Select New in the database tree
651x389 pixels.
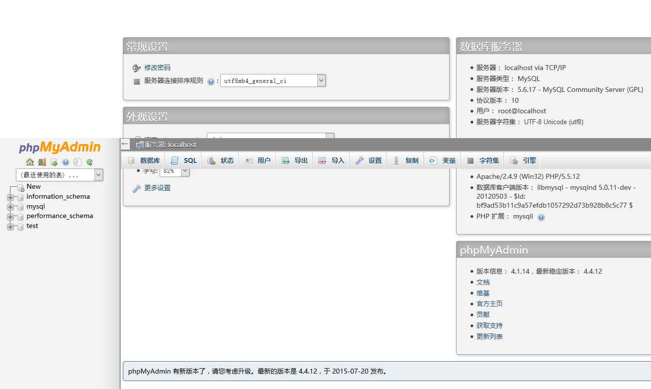(34, 186)
